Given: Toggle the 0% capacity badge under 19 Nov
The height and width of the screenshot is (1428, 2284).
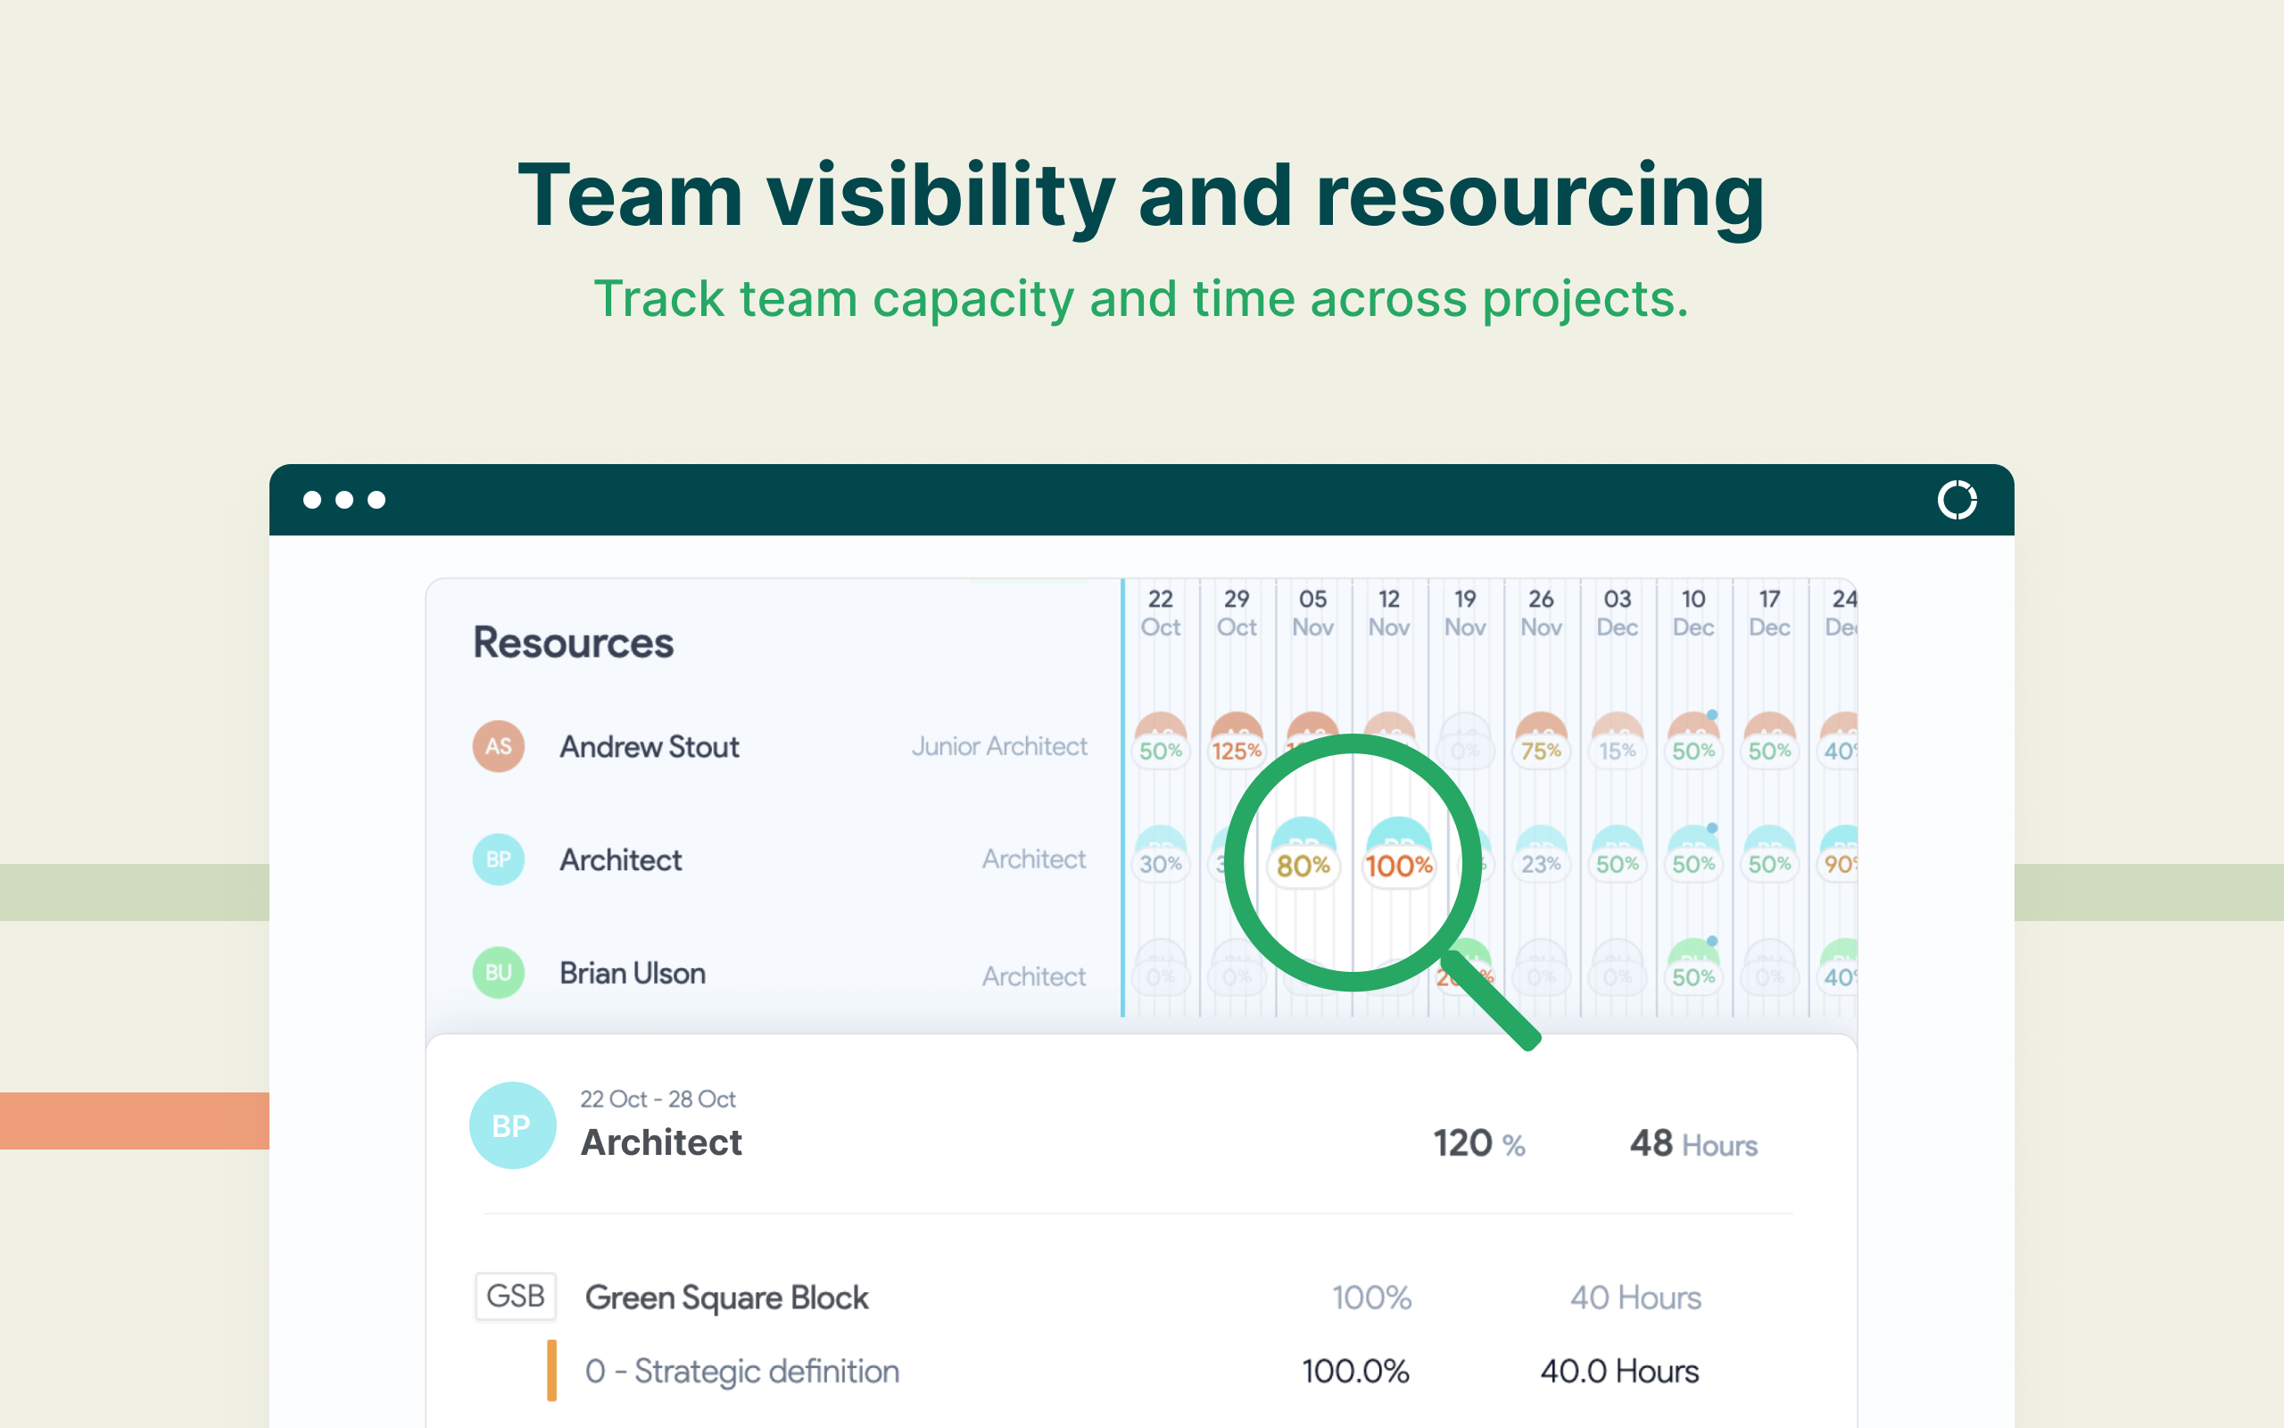Looking at the screenshot, I should click(1465, 751).
